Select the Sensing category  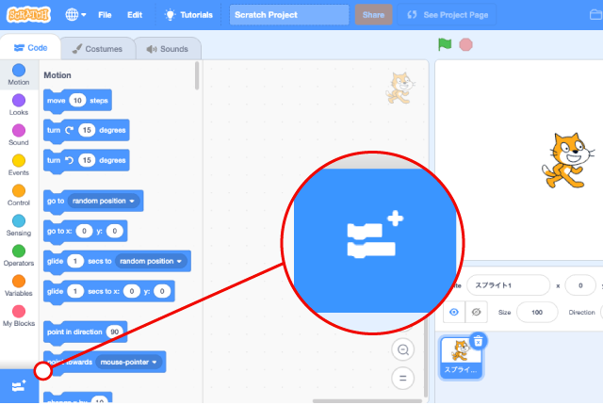(19, 225)
